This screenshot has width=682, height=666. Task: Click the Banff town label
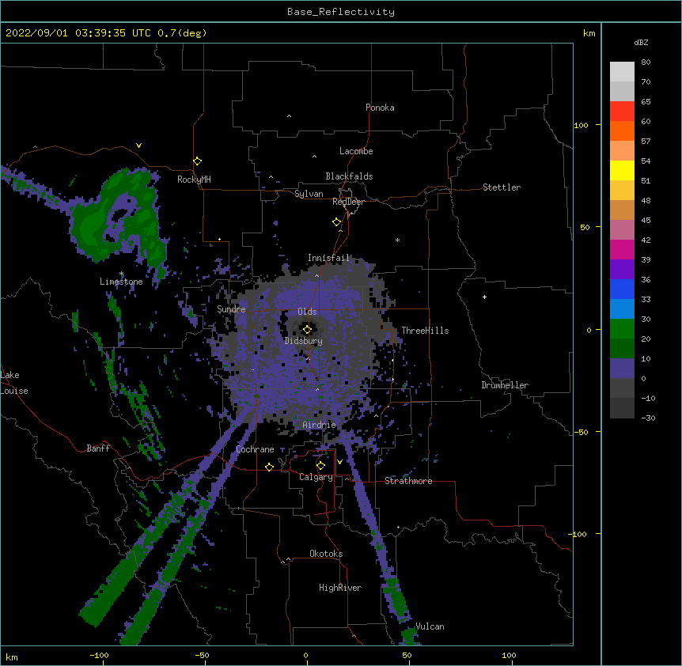point(98,448)
